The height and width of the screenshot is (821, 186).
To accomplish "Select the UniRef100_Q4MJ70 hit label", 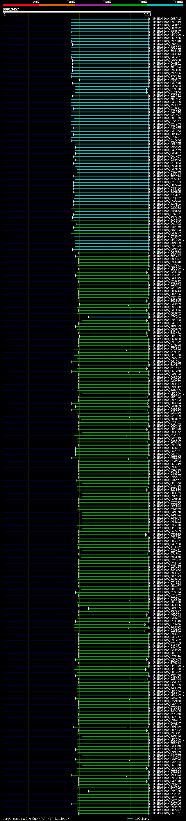I will click(x=167, y=374).
